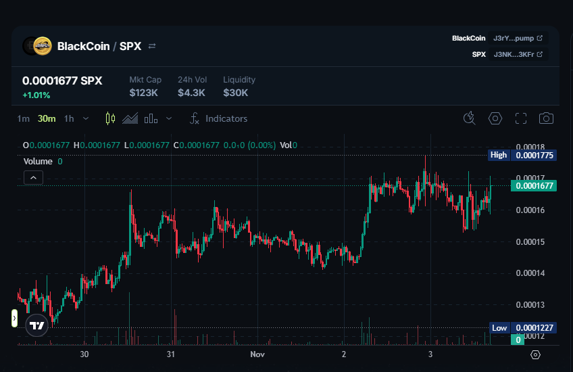The height and width of the screenshot is (372, 573).
Task: Click the OHLC open value in legend
Action: (x=49, y=145)
